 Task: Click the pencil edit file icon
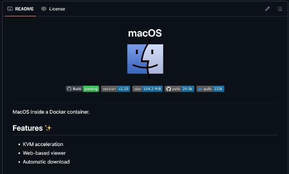[x=267, y=9]
